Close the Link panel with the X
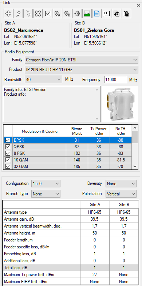The image size is (142, 286). pos(138,5)
